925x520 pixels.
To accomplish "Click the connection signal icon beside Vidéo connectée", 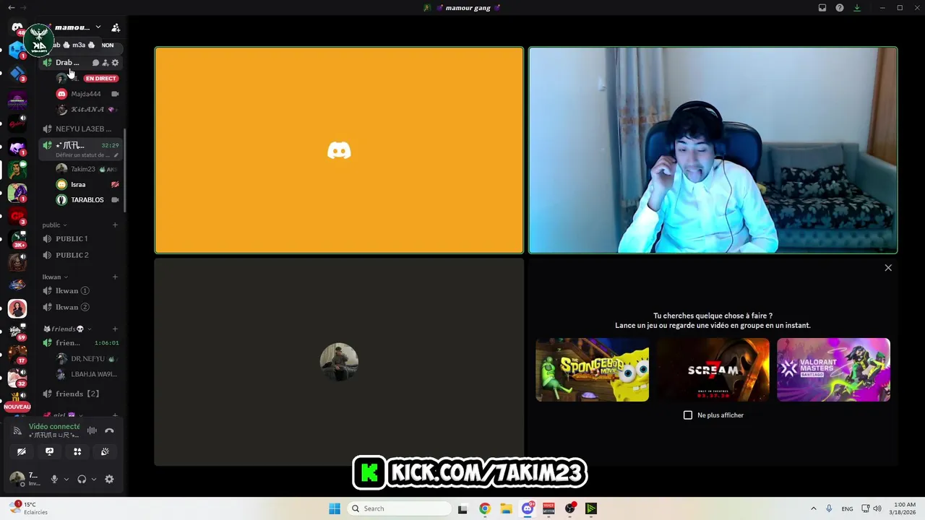I will (x=17, y=430).
